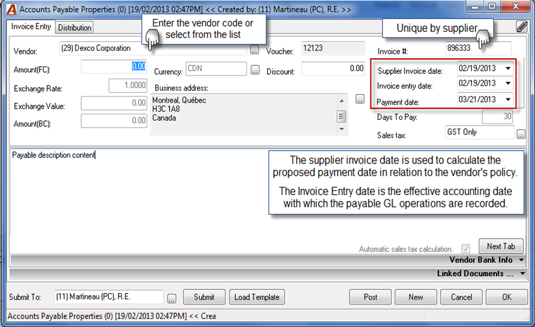
Task: Click the Voucher number field
Action: [333, 48]
